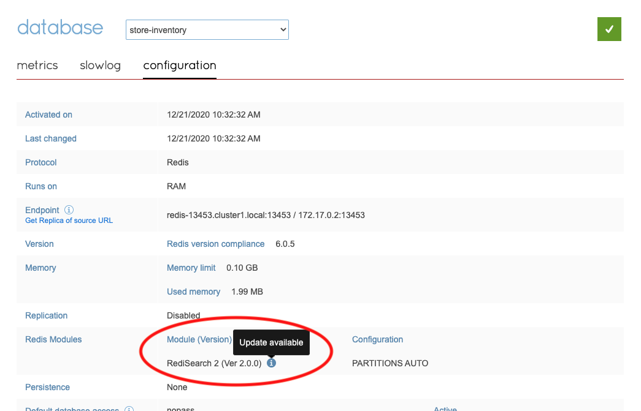Open the store-inventory database dropdown
The image size is (641, 411).
pyautogui.click(x=207, y=30)
